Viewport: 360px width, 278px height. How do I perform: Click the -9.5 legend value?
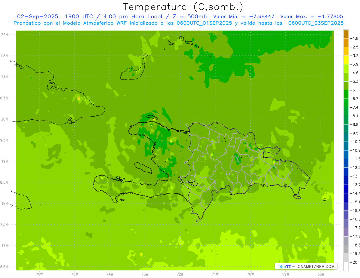coord(355,133)
